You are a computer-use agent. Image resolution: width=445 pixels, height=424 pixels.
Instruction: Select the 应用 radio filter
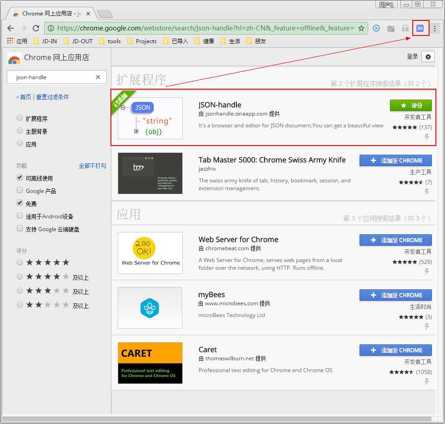click(x=20, y=143)
